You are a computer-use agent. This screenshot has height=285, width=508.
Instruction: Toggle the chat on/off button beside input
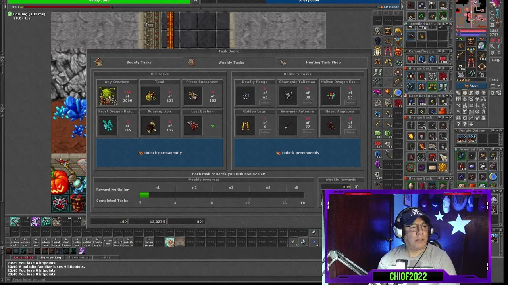[8, 279]
